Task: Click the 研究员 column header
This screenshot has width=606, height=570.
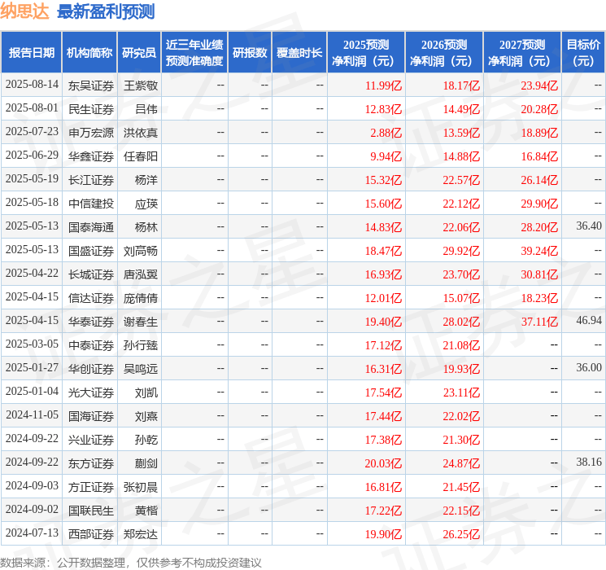Action: (x=139, y=53)
